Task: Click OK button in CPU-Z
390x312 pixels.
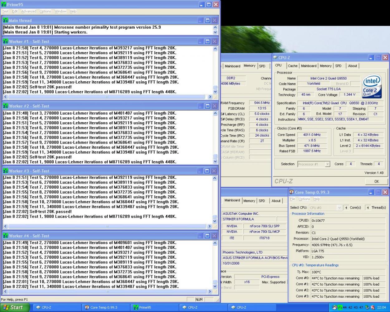Action: pyautogui.click(x=377, y=181)
